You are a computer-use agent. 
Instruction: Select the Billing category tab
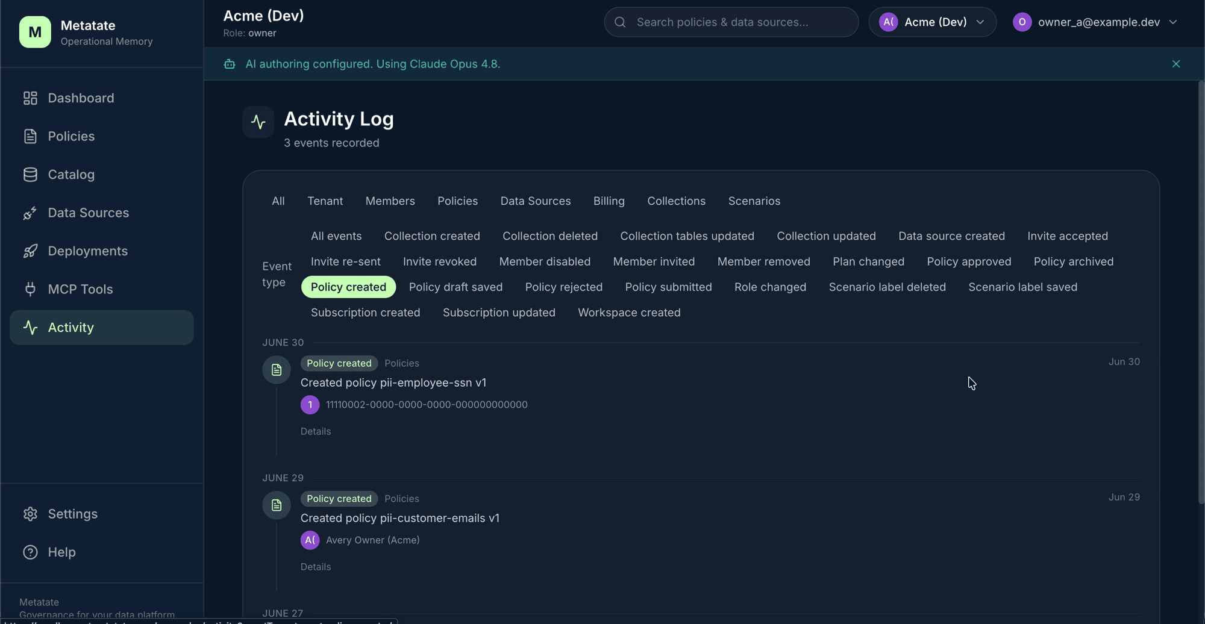click(x=609, y=201)
